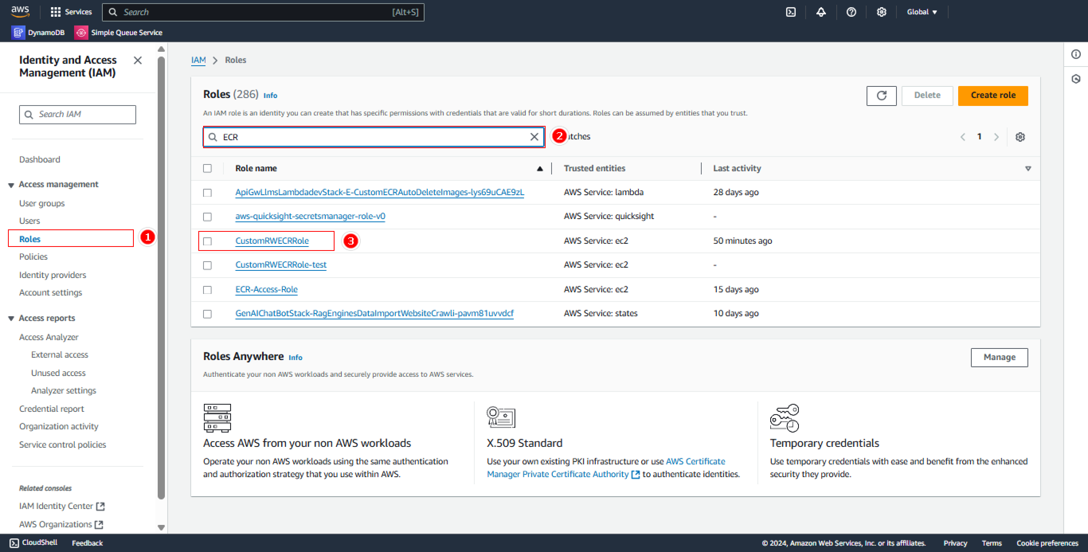Open the DynamoDB shortcut
1088x552 pixels.
pos(39,33)
